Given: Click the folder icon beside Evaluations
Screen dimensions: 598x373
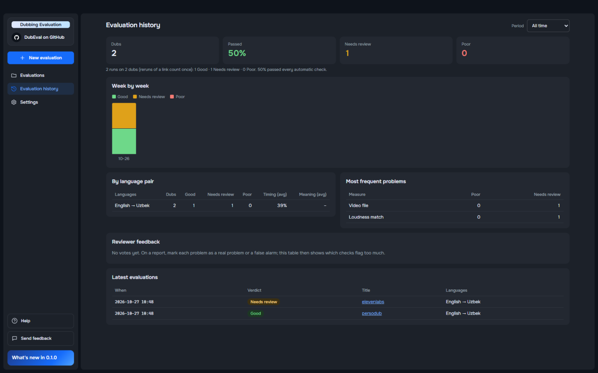Looking at the screenshot, I should tap(14, 75).
